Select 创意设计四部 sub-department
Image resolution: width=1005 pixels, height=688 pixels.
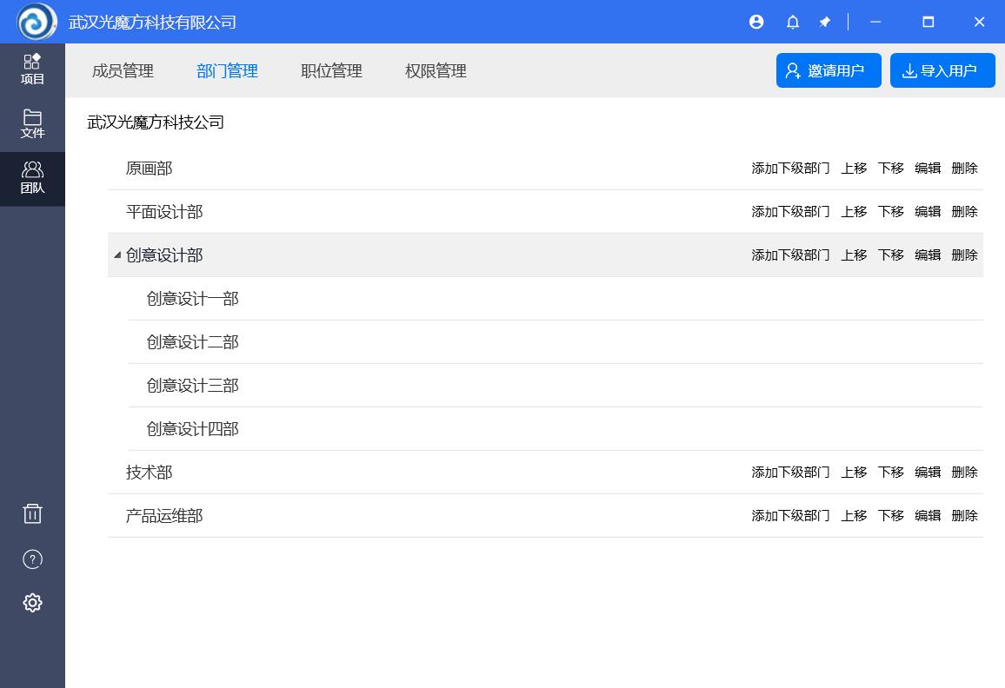coord(192,429)
